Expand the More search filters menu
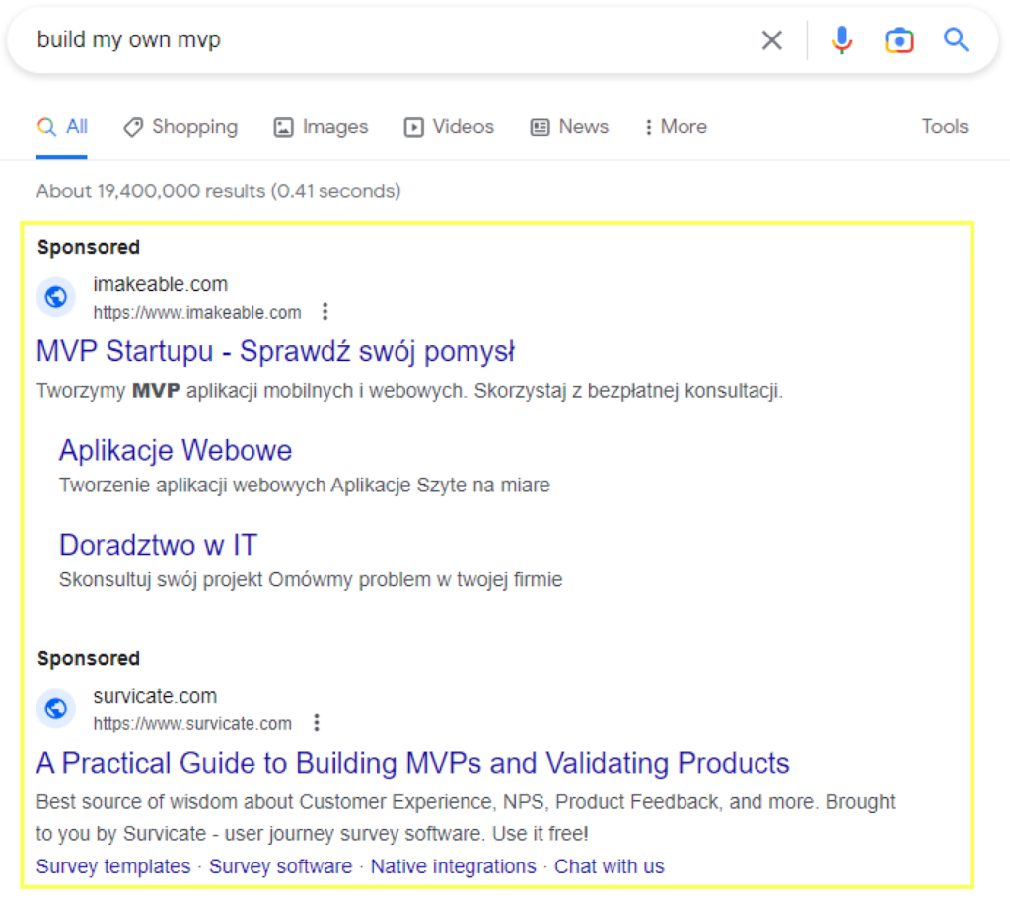 tap(675, 127)
